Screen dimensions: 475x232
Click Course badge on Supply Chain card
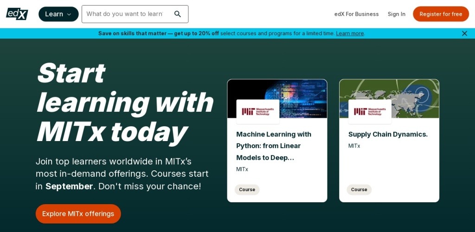(x=359, y=190)
